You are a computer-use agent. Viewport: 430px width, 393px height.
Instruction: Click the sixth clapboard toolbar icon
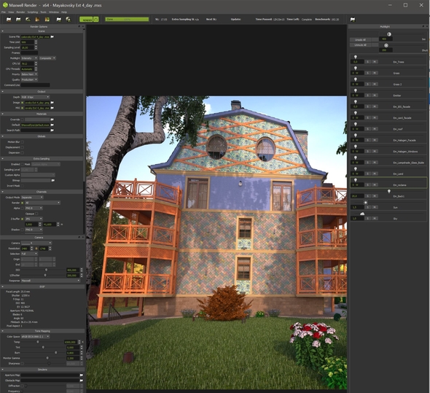59,20
